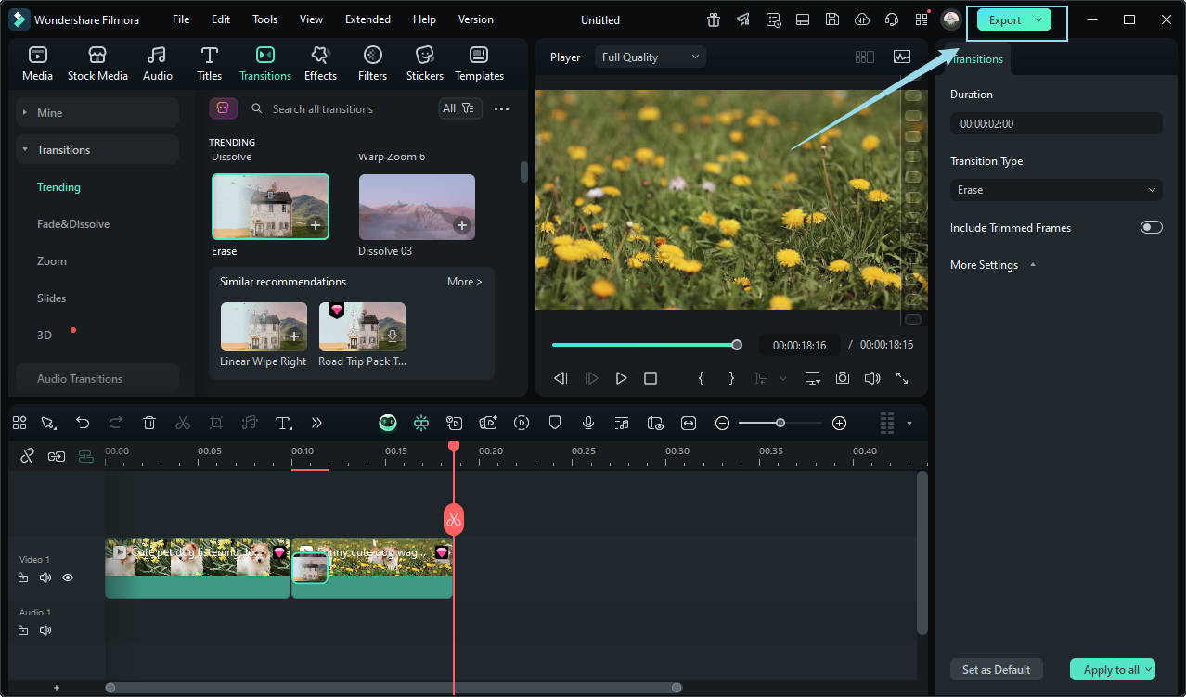Zoom out the timeline with minus icon
Viewport: 1186px width, 697px height.
click(x=723, y=423)
